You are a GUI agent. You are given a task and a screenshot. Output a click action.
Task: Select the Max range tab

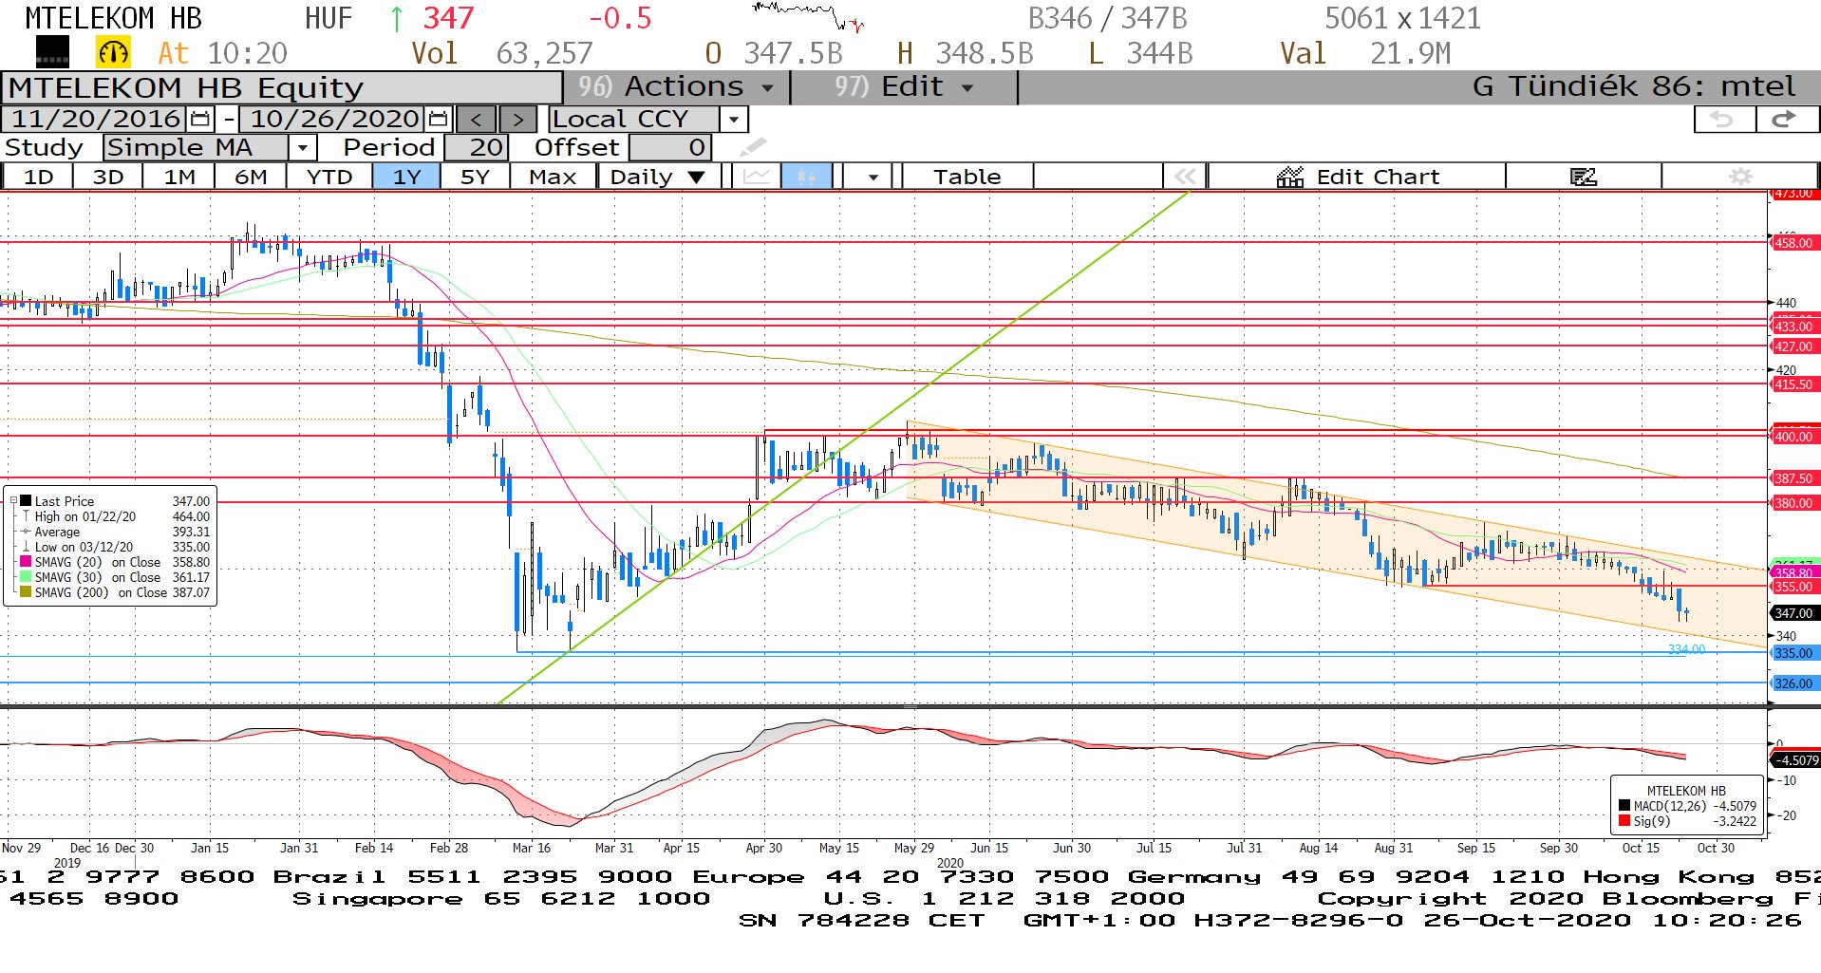[x=553, y=177]
